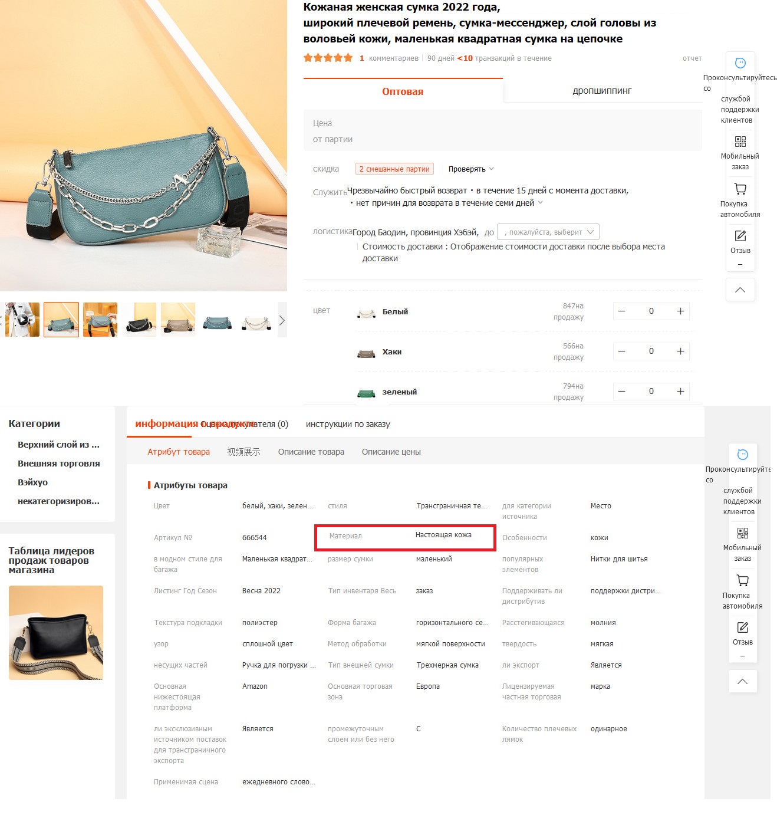Show next product thumbnails arrow
Screen dimensions: 777x815
pos(282,320)
